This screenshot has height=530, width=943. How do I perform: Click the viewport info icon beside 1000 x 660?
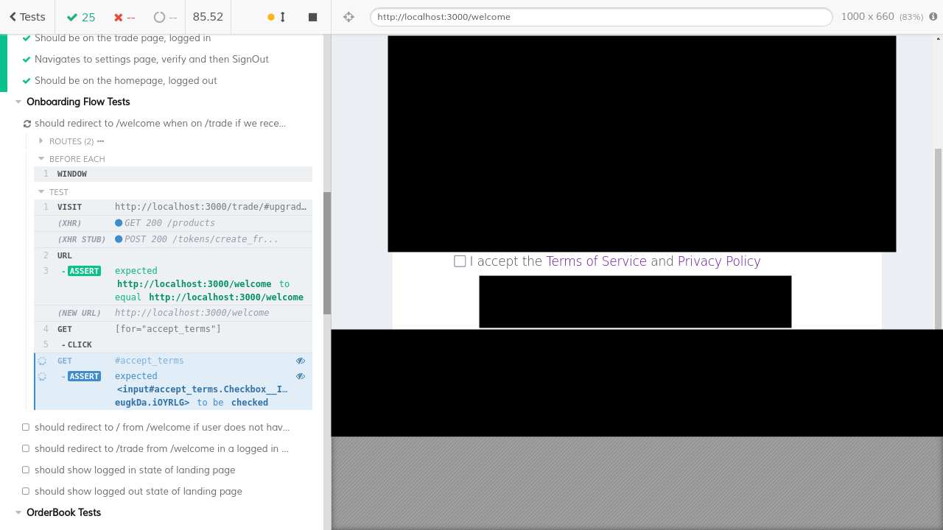[x=935, y=16]
